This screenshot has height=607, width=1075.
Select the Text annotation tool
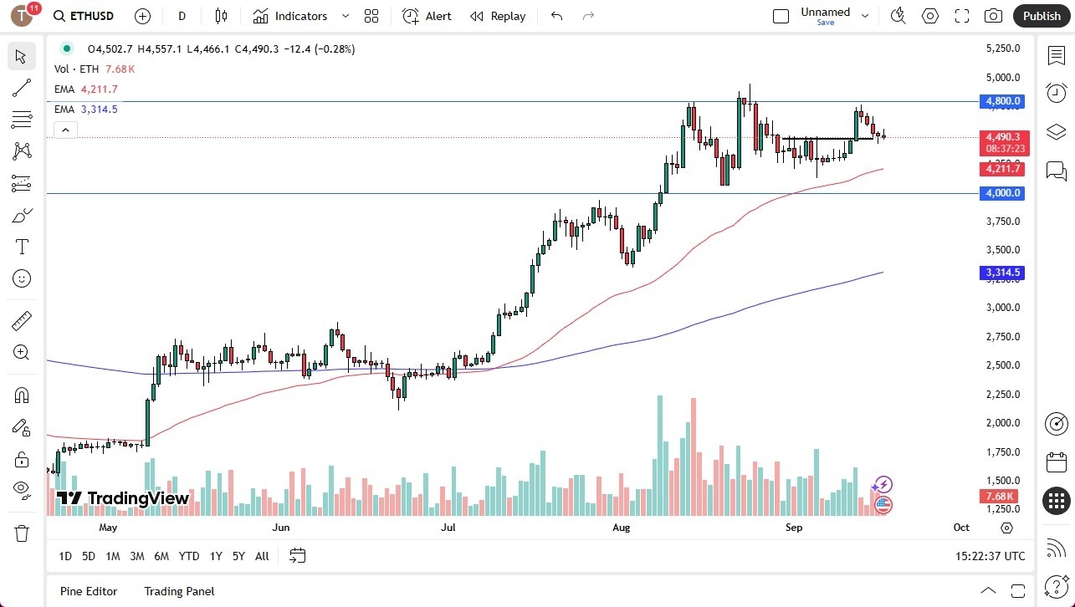[21, 246]
